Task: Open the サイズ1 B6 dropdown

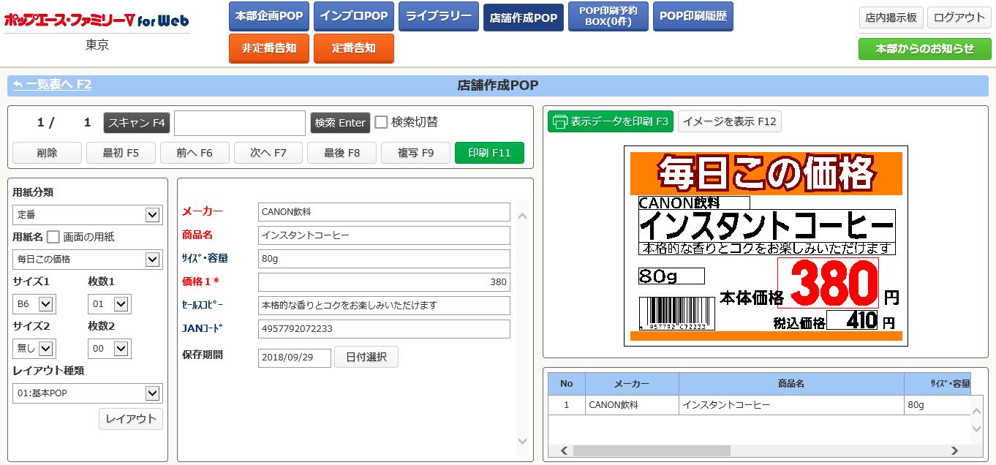Action: point(45,304)
